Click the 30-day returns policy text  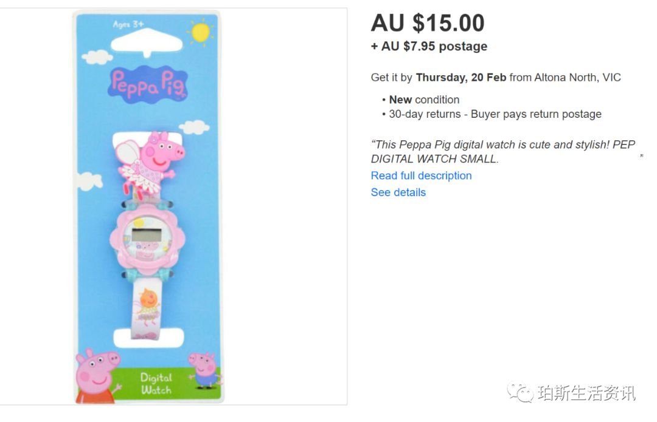tap(495, 114)
